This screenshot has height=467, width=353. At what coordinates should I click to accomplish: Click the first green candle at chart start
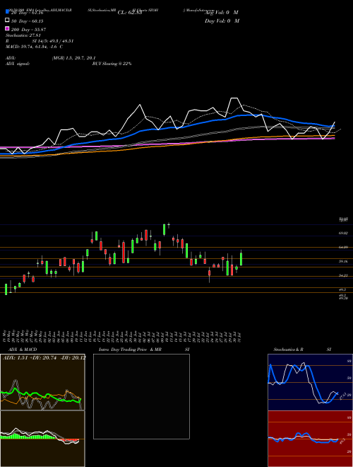pyautogui.click(x=6, y=289)
